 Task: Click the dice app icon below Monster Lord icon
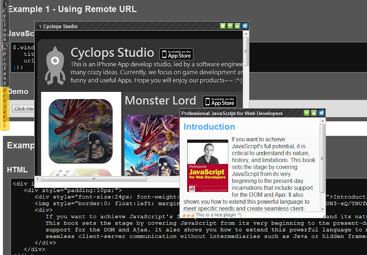pos(81,172)
